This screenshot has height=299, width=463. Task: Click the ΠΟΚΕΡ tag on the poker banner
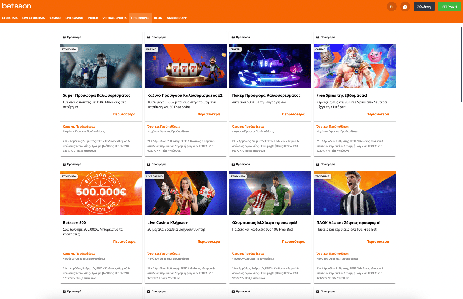tap(235, 49)
